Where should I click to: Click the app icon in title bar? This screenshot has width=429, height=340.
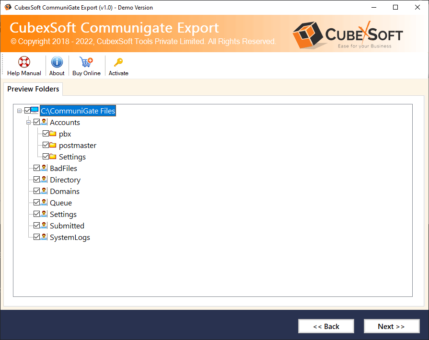click(x=8, y=7)
